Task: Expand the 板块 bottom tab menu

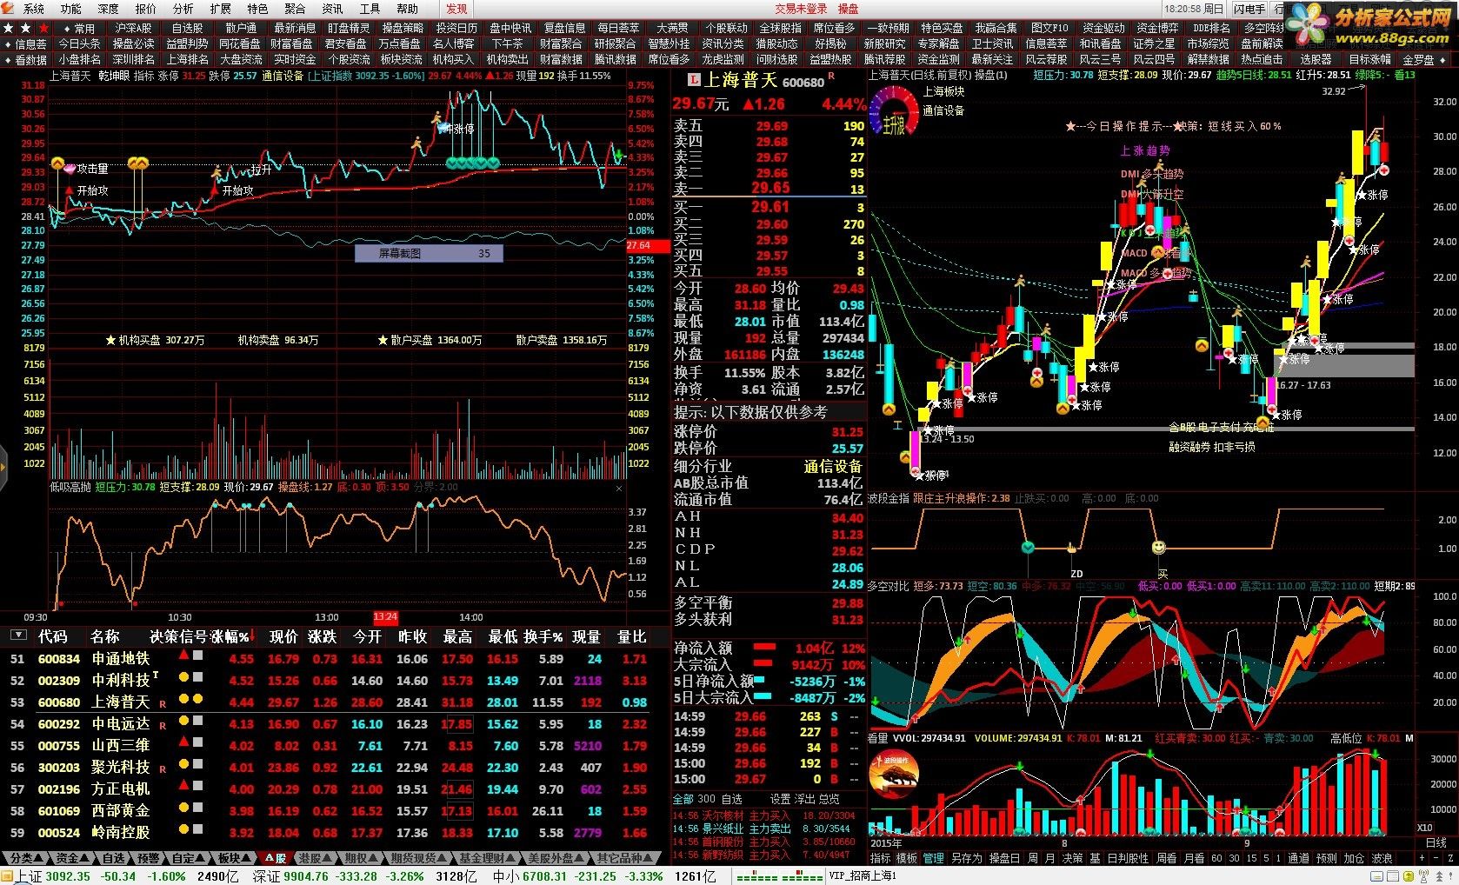Action: (x=235, y=858)
